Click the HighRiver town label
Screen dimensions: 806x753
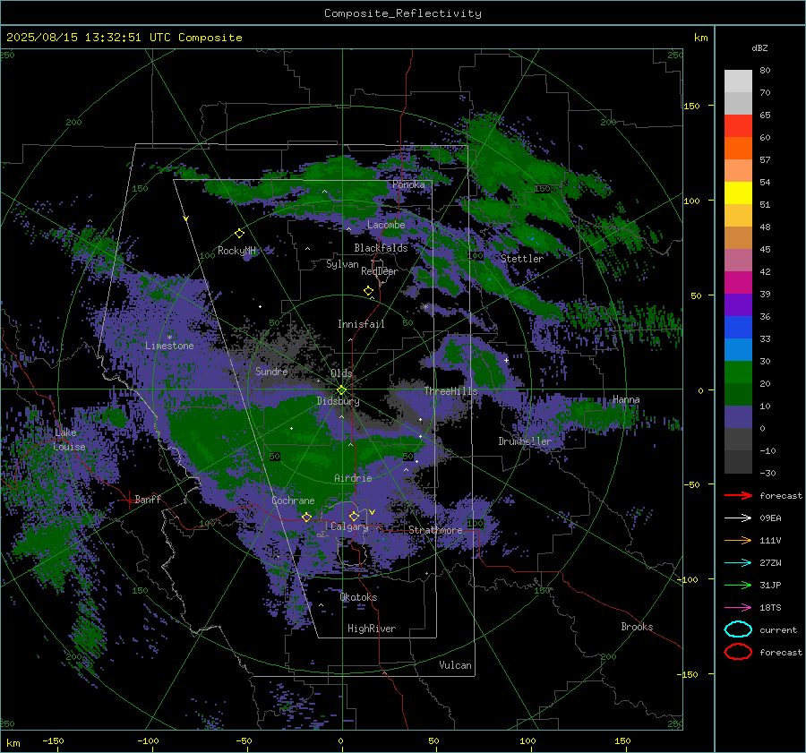pyautogui.click(x=371, y=629)
